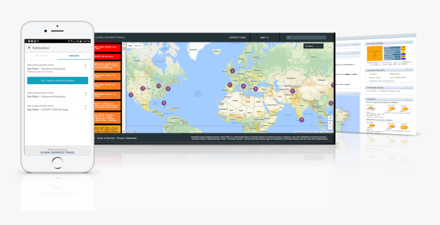
Task: Click the search field in header
Action: (307, 37)
